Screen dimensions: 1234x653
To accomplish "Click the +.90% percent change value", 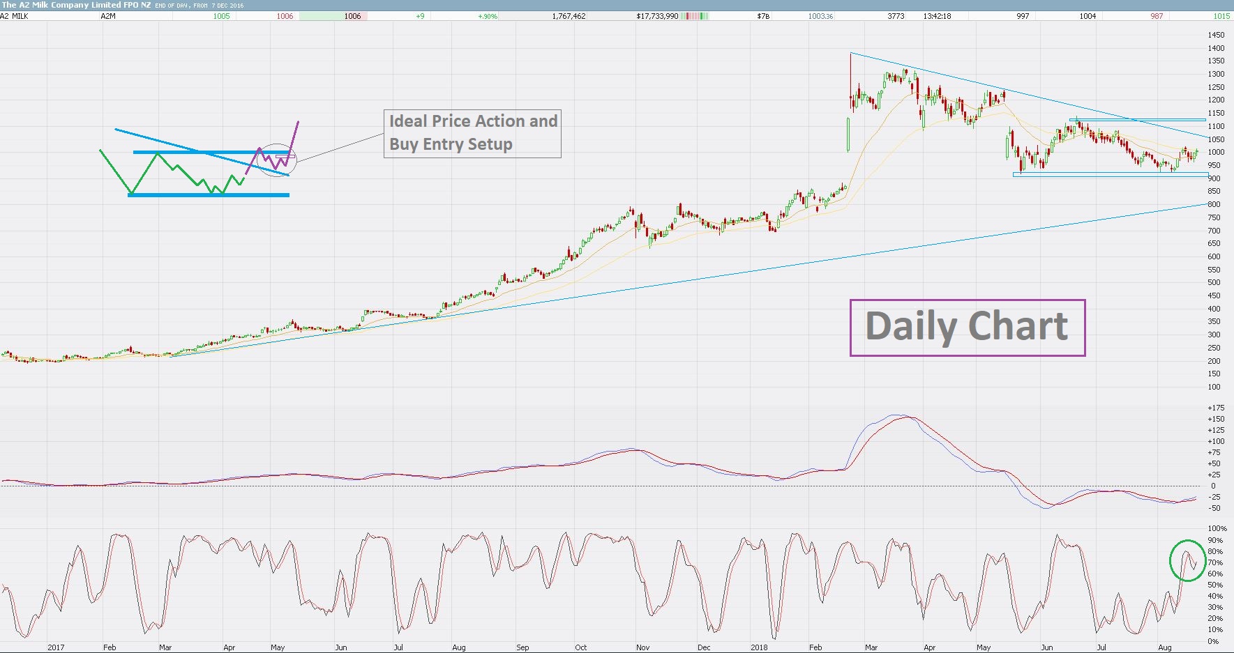I will [488, 16].
